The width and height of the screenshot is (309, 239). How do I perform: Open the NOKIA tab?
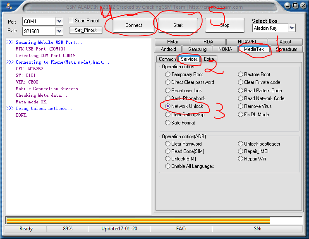click(x=225, y=49)
